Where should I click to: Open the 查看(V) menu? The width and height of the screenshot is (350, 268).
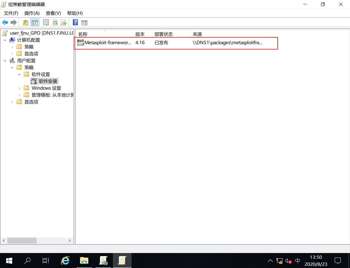(53, 13)
